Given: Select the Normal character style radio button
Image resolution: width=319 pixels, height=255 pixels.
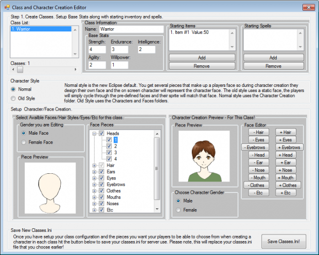Looking at the screenshot, I should (14, 89).
